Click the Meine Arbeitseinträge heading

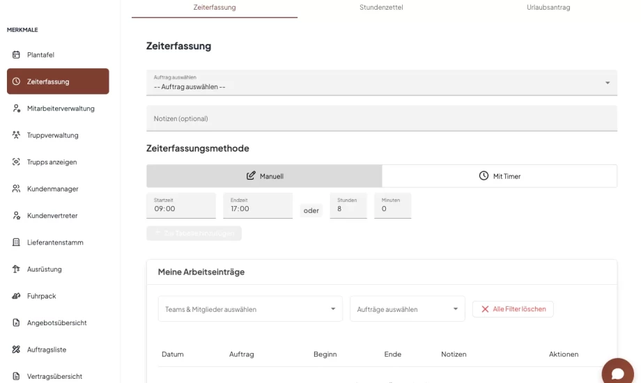201,272
